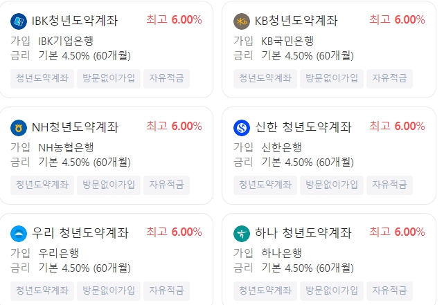The width and height of the screenshot is (444, 305).
Task: Open the 우리 청년도약계좌 product title
Action: pos(80,233)
